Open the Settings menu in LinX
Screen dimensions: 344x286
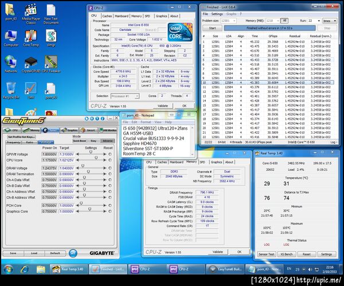click(x=217, y=14)
